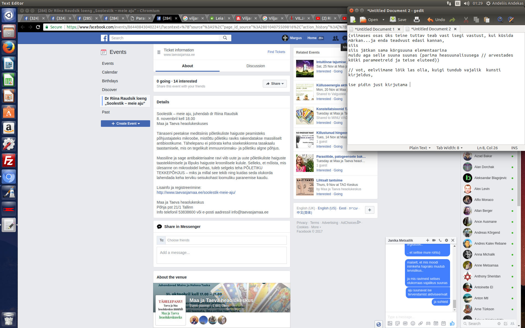Viewport: 525px width, 328px height.
Task: Click the Add a message text area
Action: click(222, 255)
